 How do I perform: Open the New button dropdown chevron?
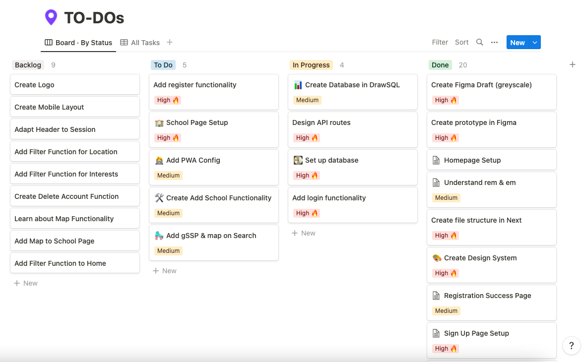pos(534,42)
